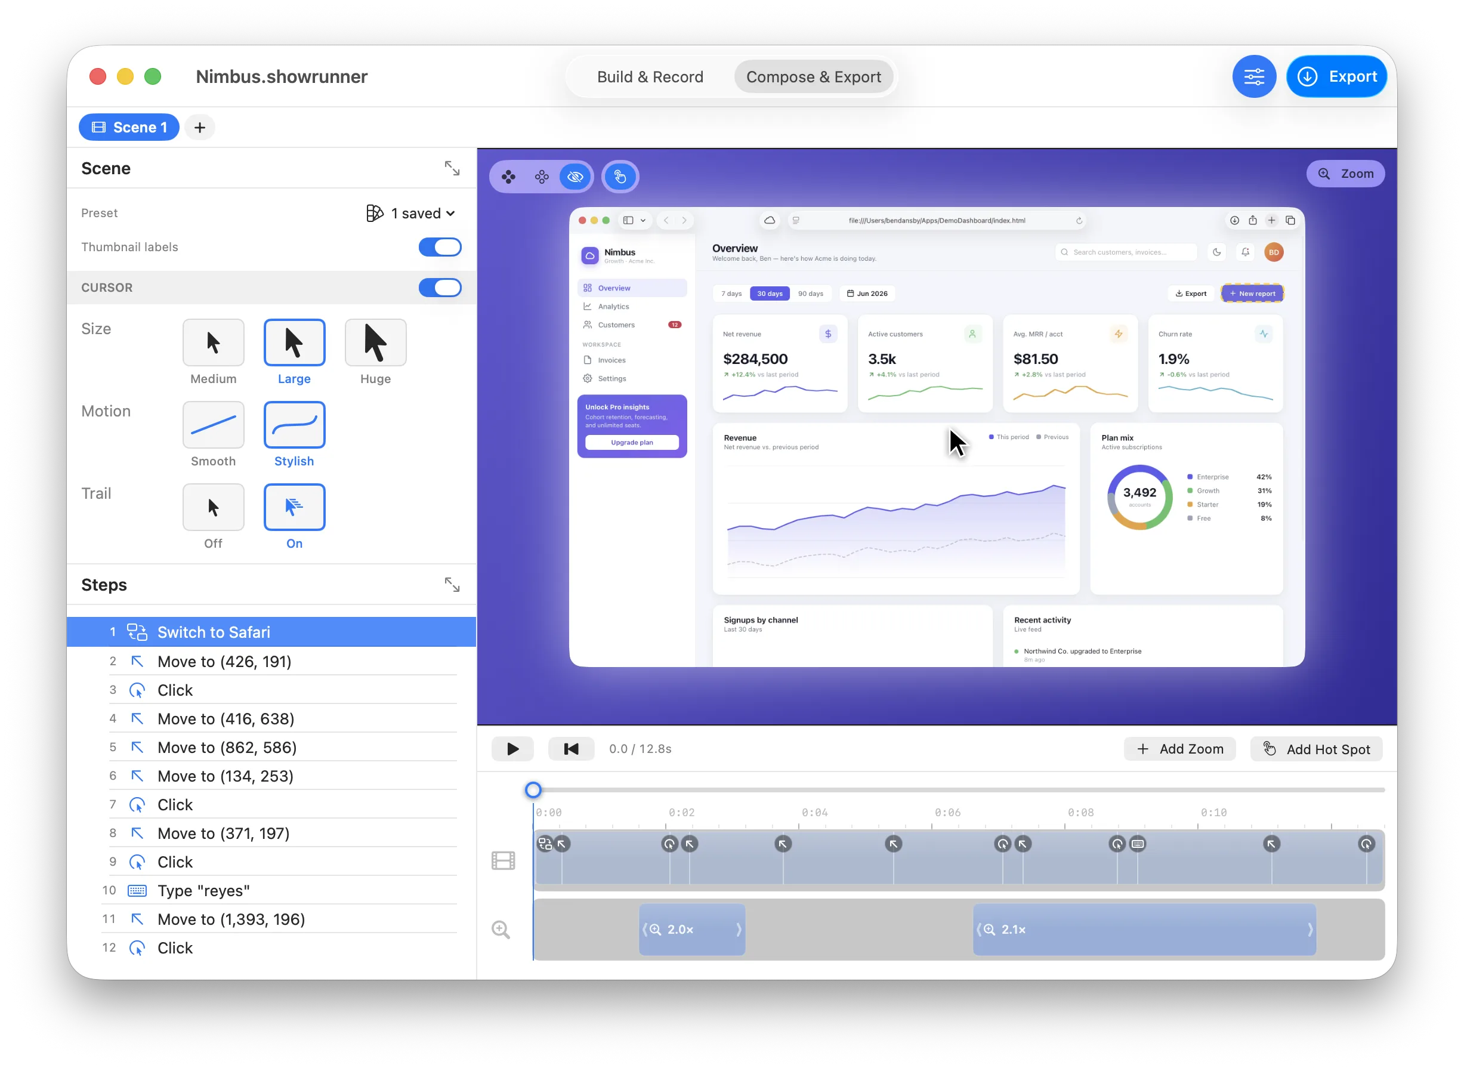
Task: Expand the Scene panel
Action: pos(451,169)
